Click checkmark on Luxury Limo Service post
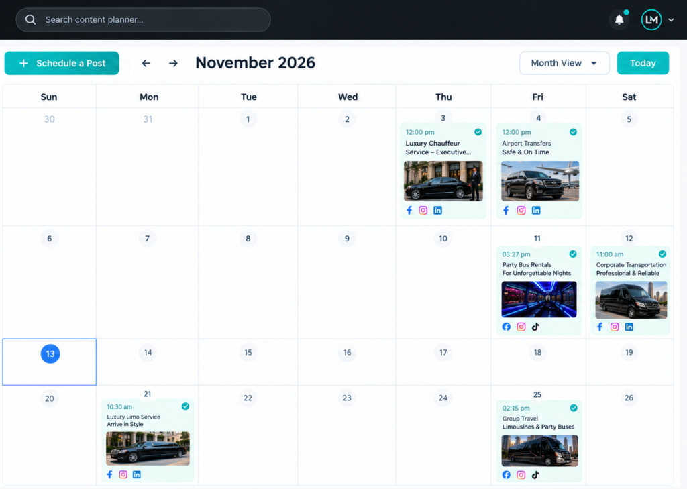This screenshot has width=687, height=489. pos(185,406)
